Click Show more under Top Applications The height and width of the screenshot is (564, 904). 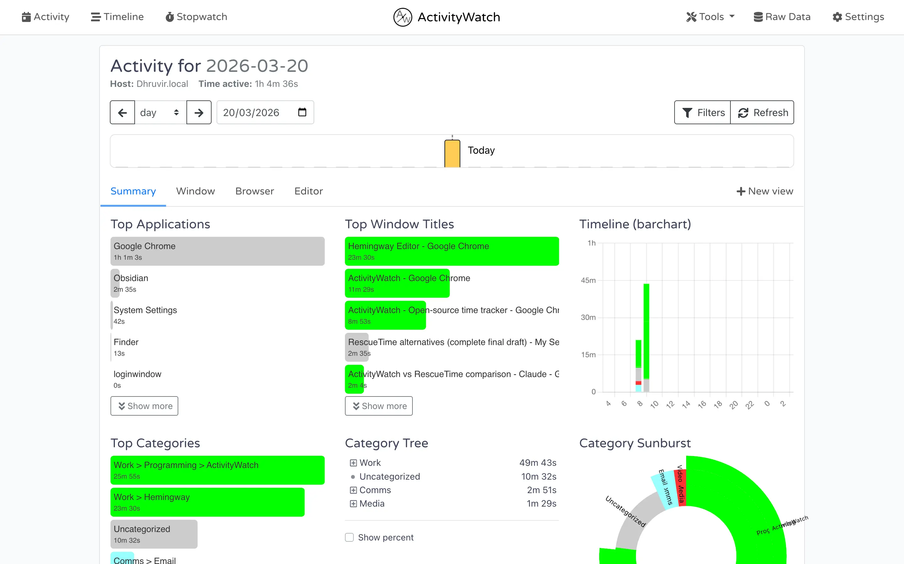(144, 406)
